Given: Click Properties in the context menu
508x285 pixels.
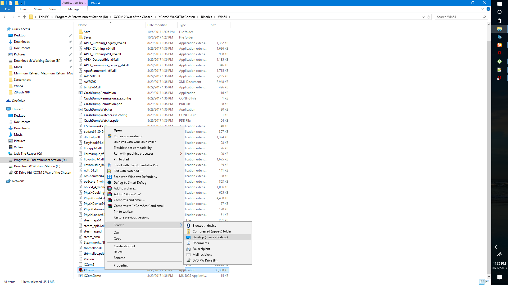Looking at the screenshot, I should (121, 265).
